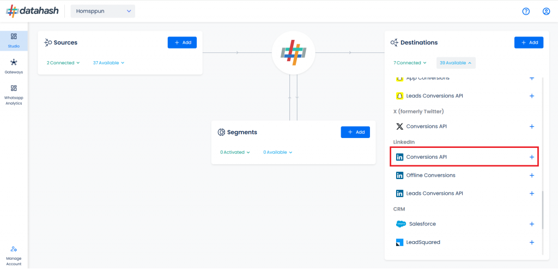
Task: Click LinkedIn logo beside Offline Conversions
Action: pyautogui.click(x=399, y=175)
